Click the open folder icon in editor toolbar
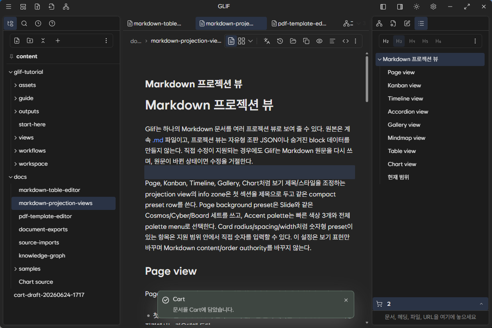The width and height of the screenshot is (492, 328). [x=293, y=41]
